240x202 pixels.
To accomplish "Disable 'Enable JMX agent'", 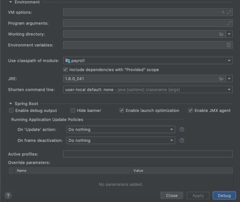I will 190,110.
